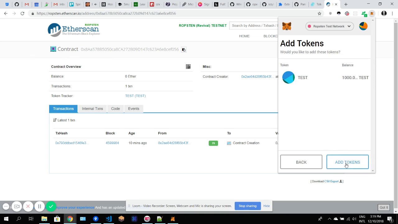398x224 pixels.
Task: Click the MetaMask extension icon in toolbar
Action: coord(372,13)
